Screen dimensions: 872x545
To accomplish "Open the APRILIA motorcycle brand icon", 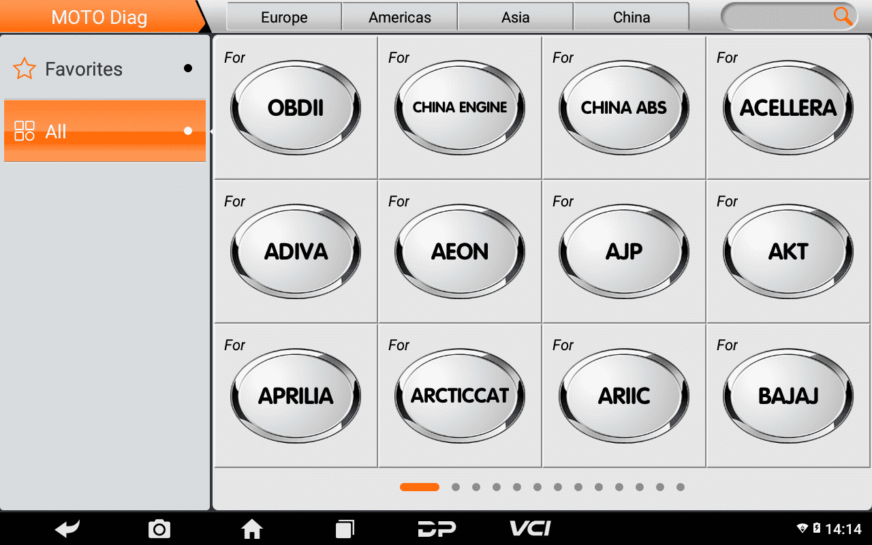I will coord(296,396).
